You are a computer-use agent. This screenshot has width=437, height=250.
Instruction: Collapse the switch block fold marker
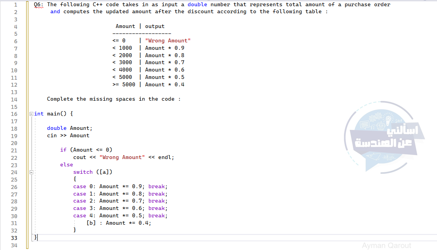click(x=31, y=172)
